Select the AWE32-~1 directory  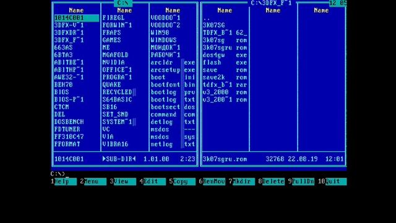point(69,77)
